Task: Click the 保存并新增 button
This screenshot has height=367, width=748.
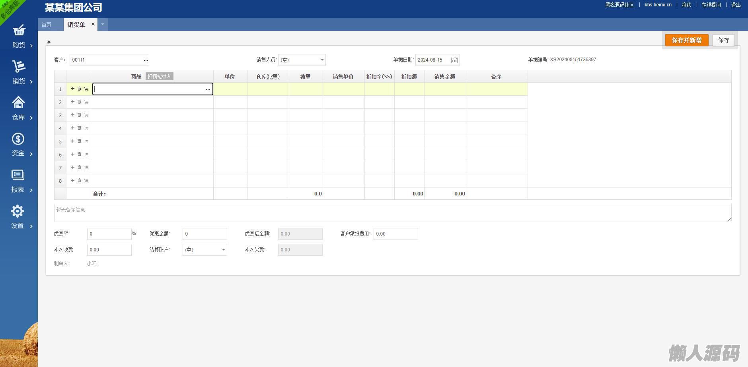Action: [x=686, y=40]
